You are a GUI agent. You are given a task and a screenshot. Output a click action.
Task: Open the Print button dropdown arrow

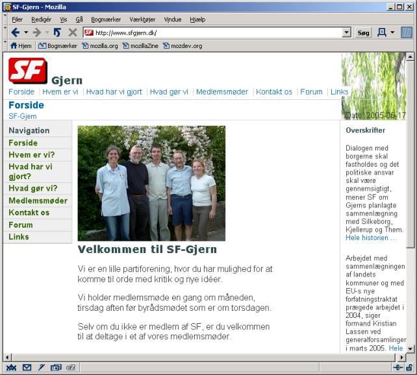(392, 32)
